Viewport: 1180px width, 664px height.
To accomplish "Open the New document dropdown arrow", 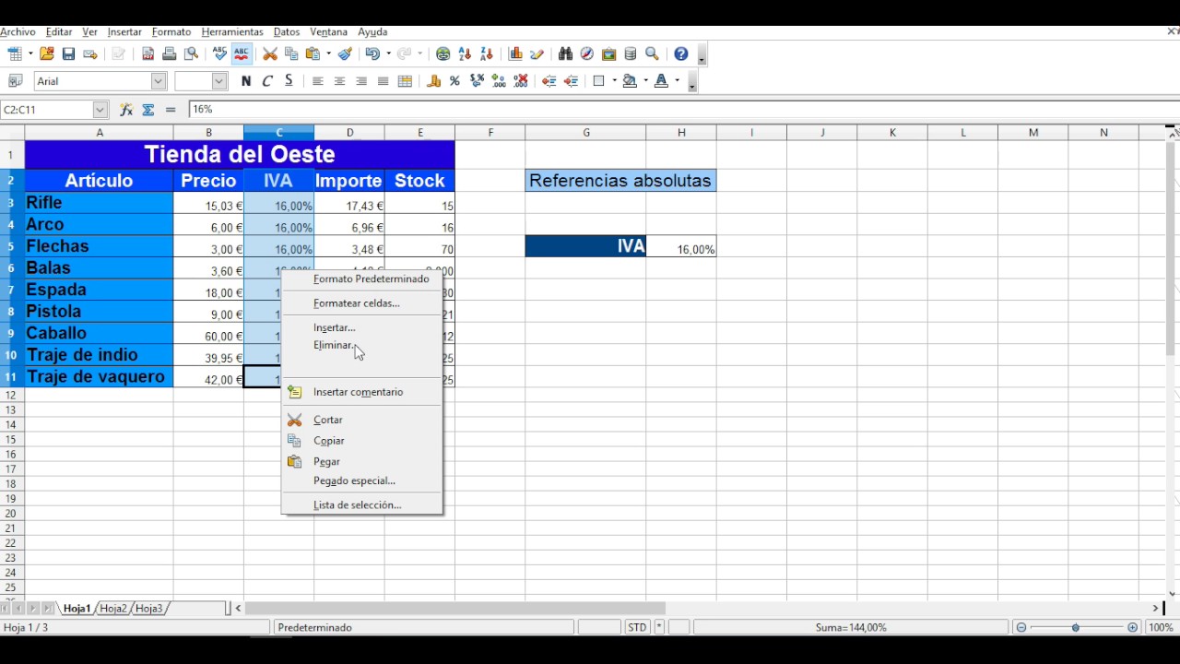I will [30, 54].
